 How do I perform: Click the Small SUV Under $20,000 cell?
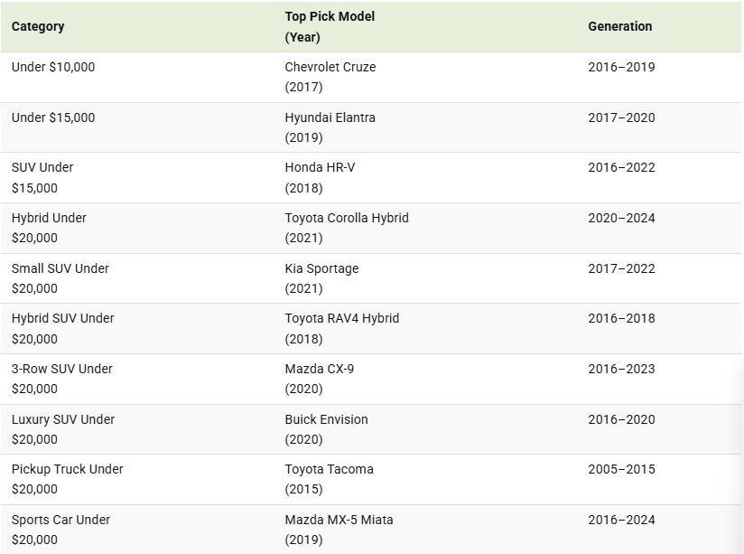pyautogui.click(x=61, y=278)
